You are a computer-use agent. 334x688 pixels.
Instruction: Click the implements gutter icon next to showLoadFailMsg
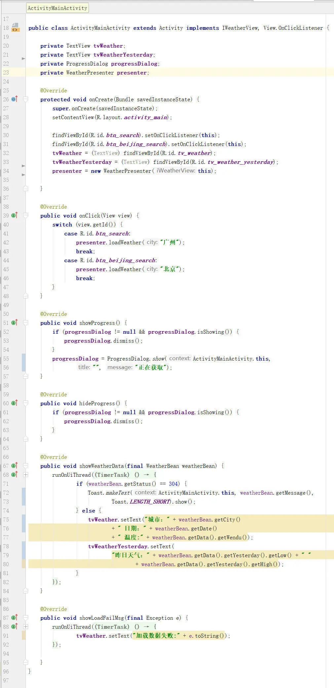click(x=15, y=617)
